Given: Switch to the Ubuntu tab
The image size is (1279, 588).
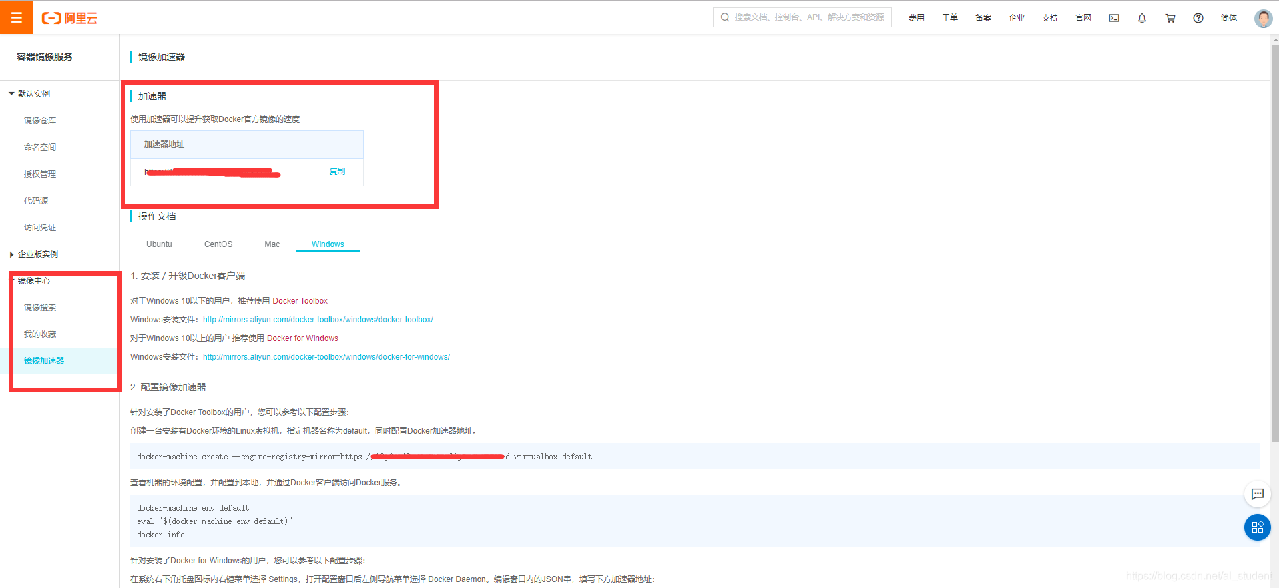Looking at the screenshot, I should pos(159,244).
